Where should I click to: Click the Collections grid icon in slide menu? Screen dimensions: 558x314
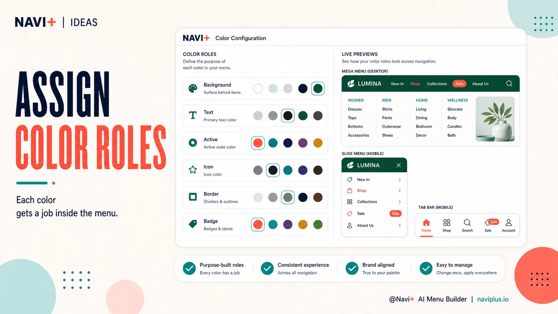tap(350, 201)
